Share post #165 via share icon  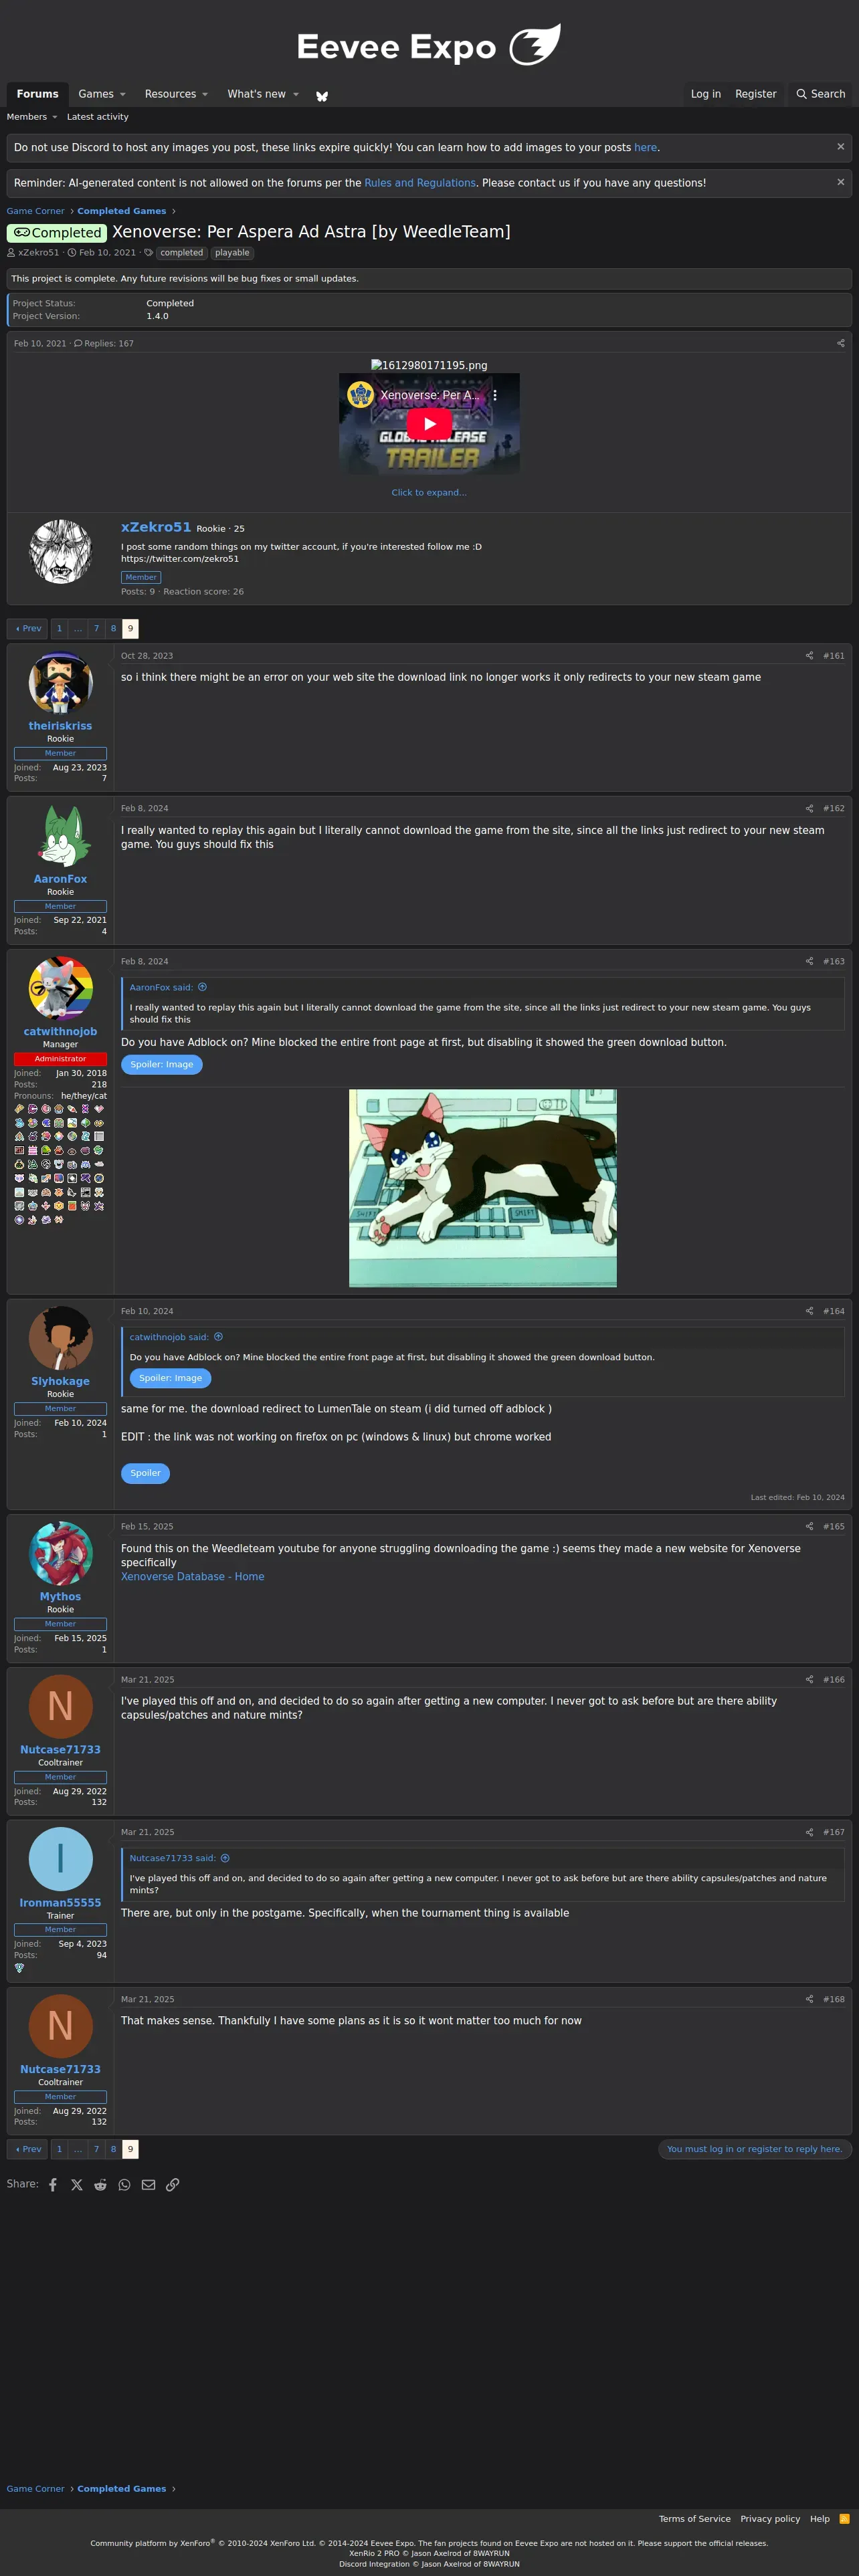coord(809,1526)
